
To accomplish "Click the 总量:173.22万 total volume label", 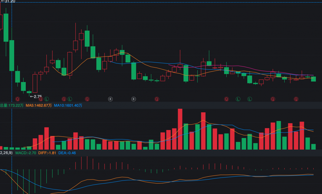I will (x=12, y=106).
